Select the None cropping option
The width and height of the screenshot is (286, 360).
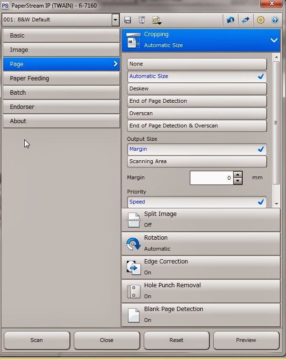point(197,64)
